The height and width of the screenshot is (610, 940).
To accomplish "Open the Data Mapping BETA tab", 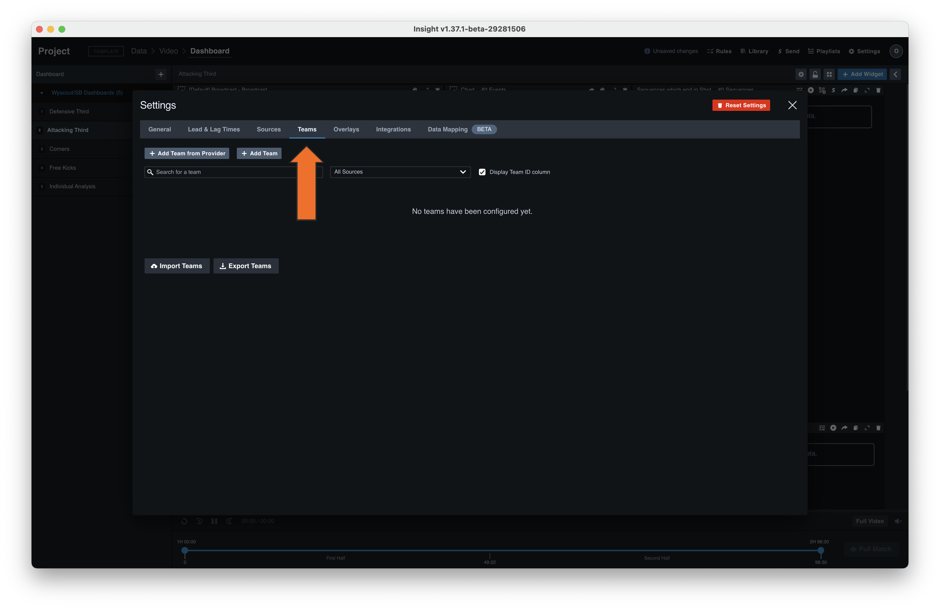I will click(462, 129).
